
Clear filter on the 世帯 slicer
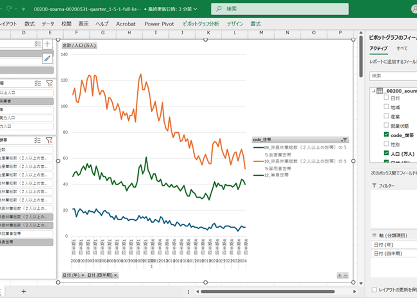(50, 140)
